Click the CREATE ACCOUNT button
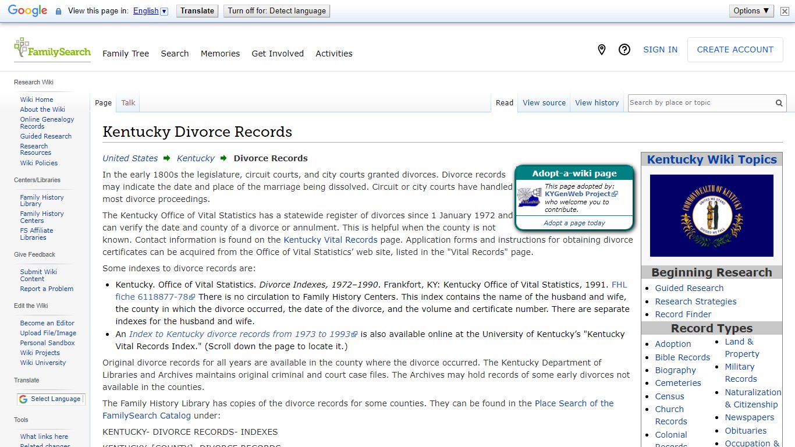 735,50
